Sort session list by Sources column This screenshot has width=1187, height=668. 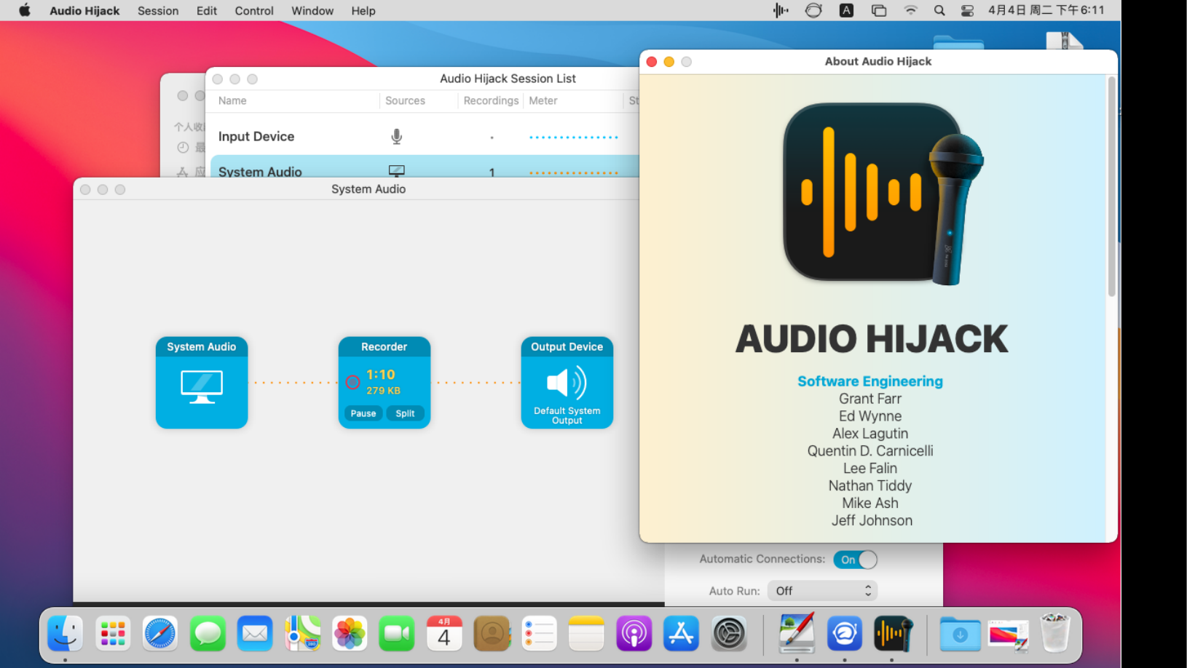[405, 100]
